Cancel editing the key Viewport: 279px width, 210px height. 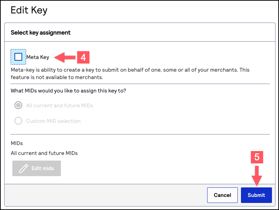point(222,195)
